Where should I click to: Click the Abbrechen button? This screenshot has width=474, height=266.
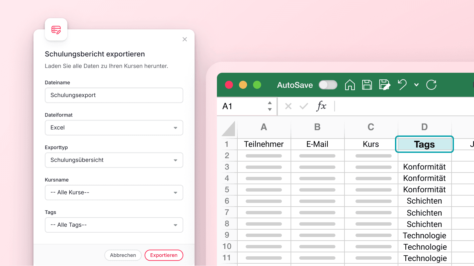pos(123,255)
